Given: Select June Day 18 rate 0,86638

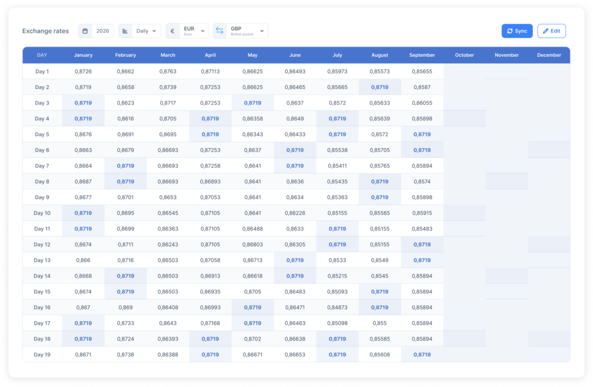Looking at the screenshot, I should (x=295, y=339).
